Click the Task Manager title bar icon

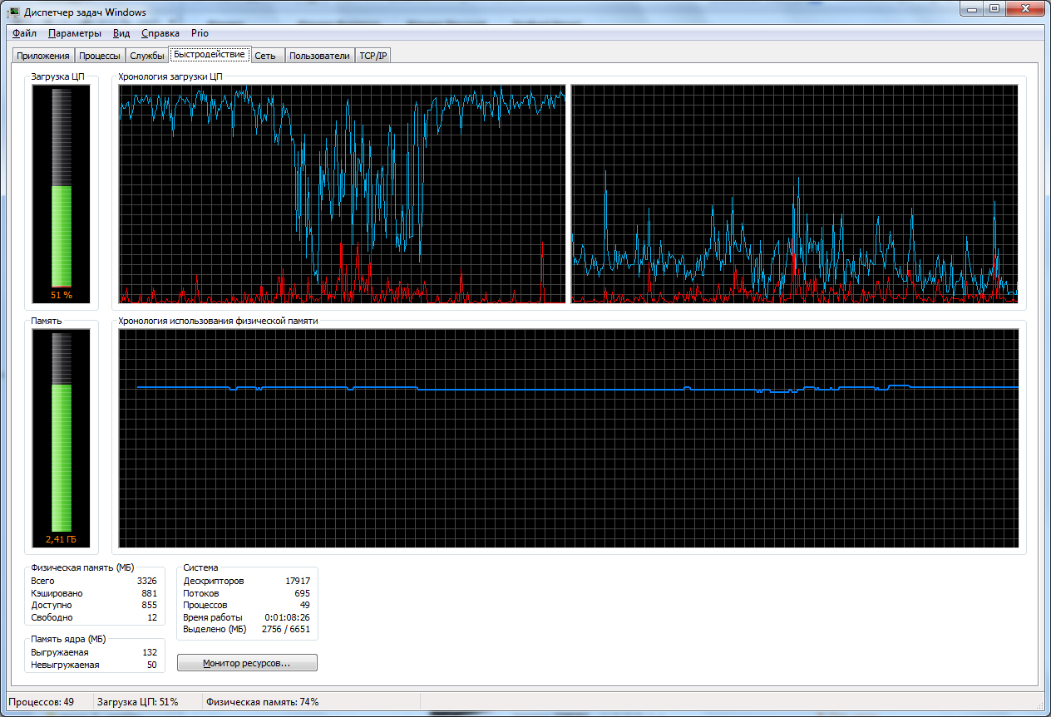pyautogui.click(x=15, y=12)
